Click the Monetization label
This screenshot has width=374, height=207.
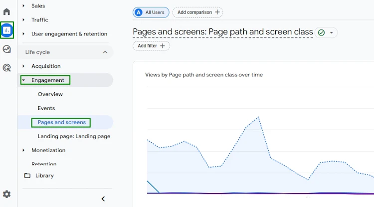click(48, 150)
